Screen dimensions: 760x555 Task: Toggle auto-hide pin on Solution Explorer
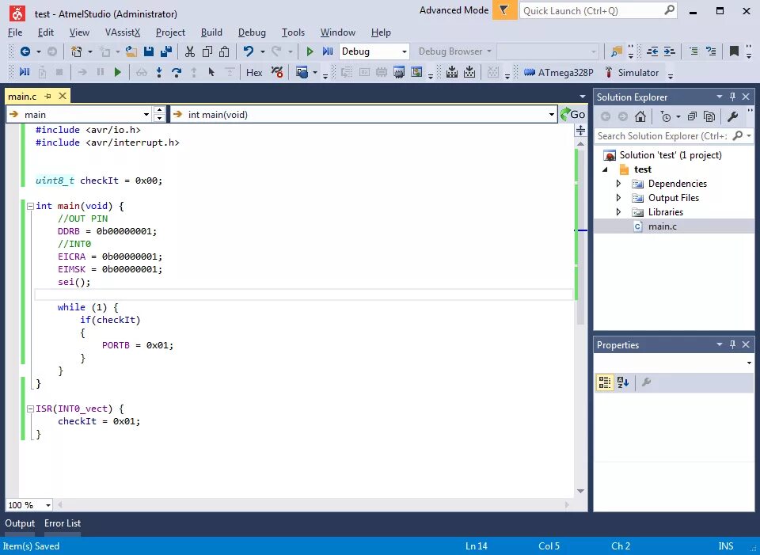click(x=732, y=97)
